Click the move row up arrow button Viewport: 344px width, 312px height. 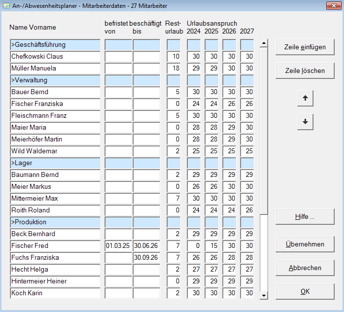tap(305, 98)
